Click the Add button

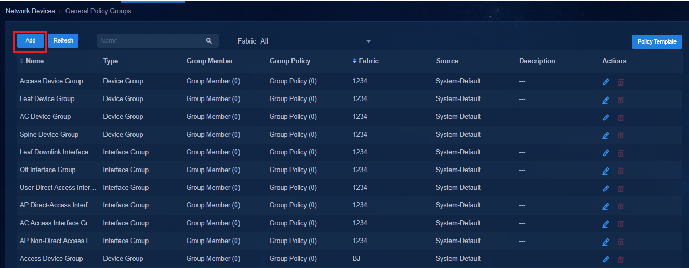[x=31, y=40]
